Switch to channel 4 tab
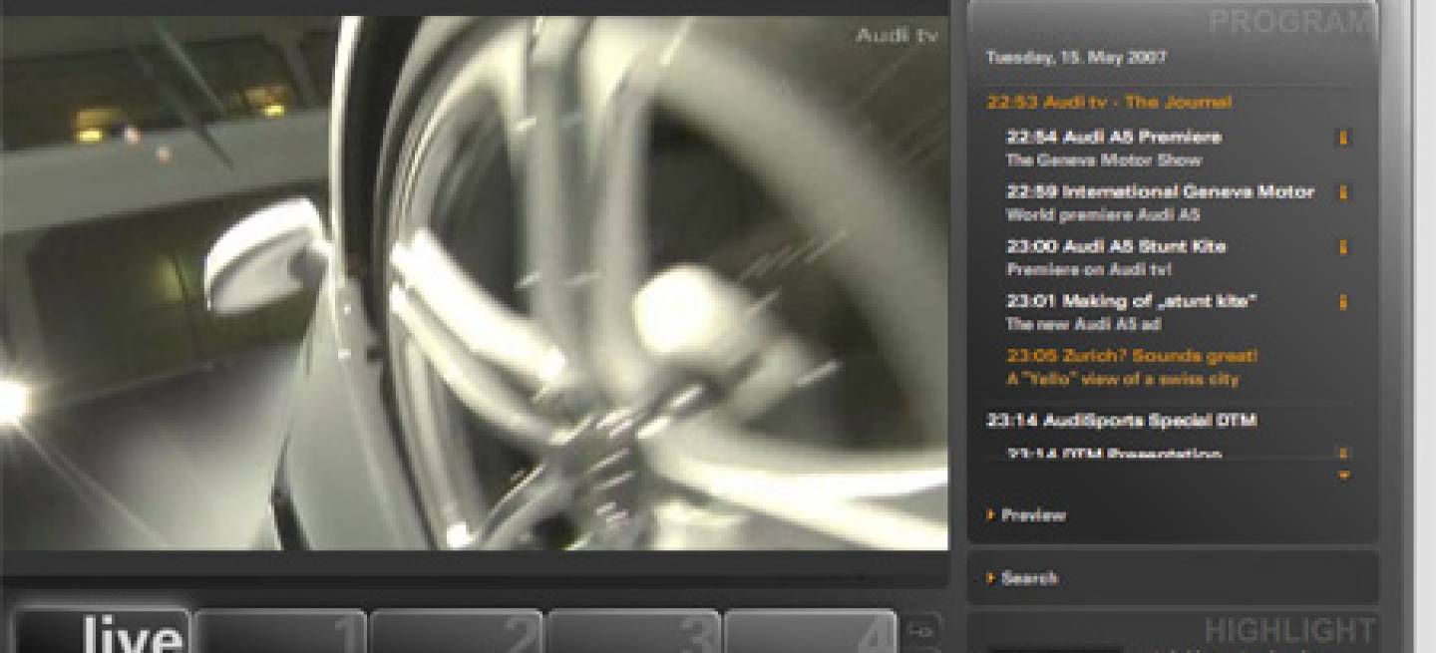This screenshot has width=1436, height=653. (810, 631)
